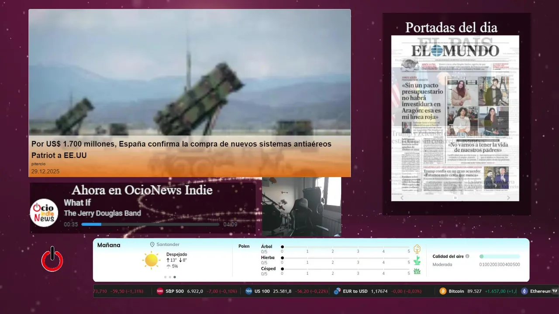The height and width of the screenshot is (314, 559).
Task: Click the Calidad del aire info icon
Action: click(467, 256)
